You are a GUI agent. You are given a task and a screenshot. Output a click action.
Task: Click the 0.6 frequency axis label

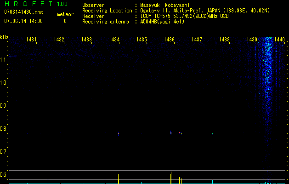4,175
